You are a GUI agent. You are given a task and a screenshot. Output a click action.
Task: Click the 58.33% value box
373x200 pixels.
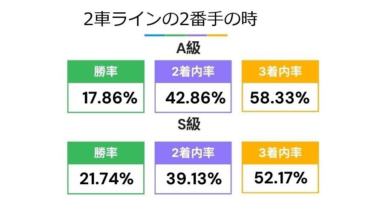coord(280,97)
